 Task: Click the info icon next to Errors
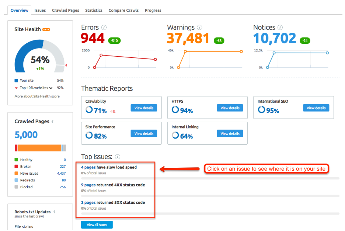tap(104, 28)
